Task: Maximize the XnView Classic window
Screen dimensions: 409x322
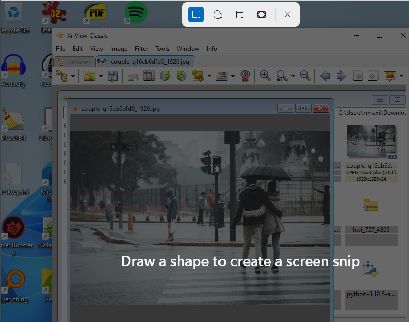Action: coord(379,35)
